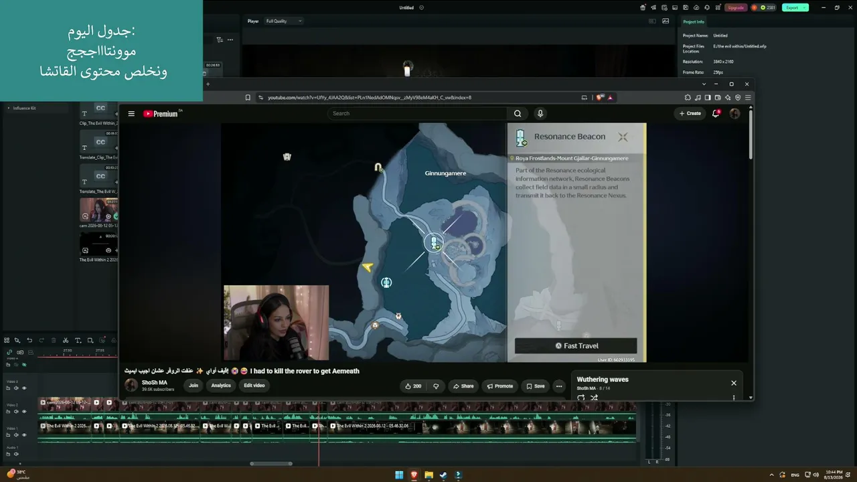Open the YouTube guide hamburger menu

pos(131,114)
